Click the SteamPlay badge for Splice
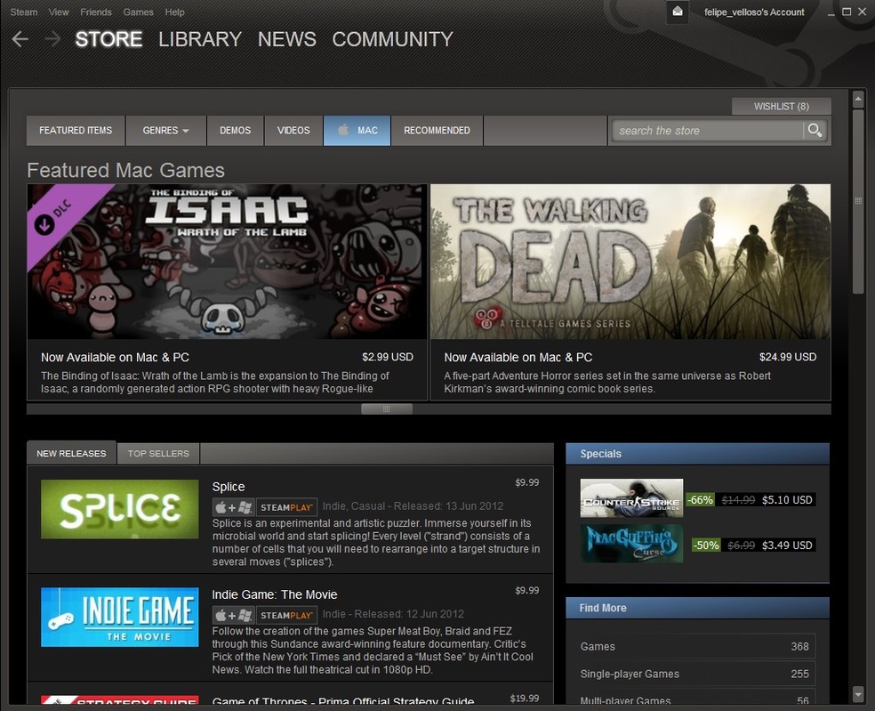This screenshot has width=875, height=711. (x=287, y=507)
